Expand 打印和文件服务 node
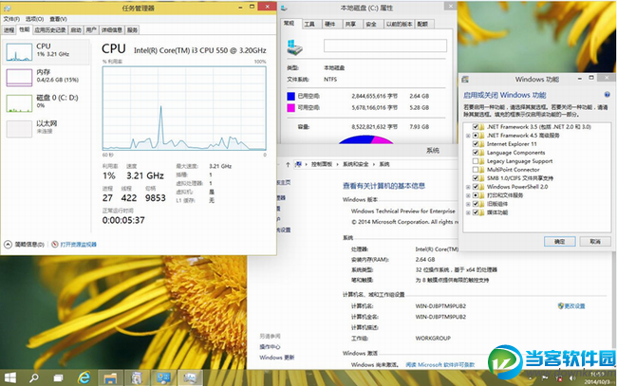This screenshot has height=386, width=617. point(468,195)
